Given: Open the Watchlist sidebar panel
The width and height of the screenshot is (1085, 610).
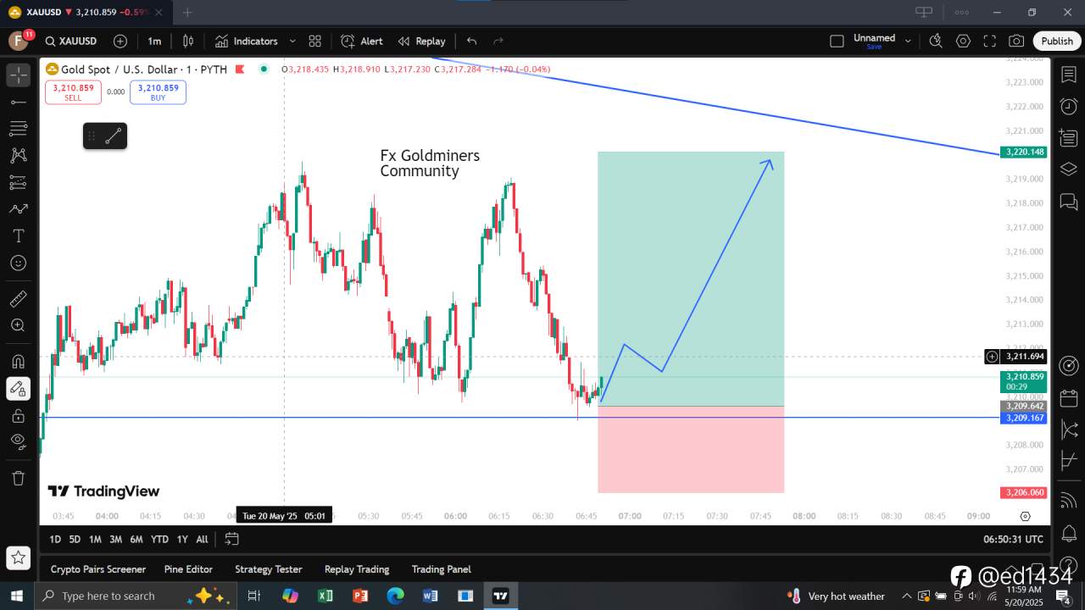Looking at the screenshot, I should click(1069, 75).
